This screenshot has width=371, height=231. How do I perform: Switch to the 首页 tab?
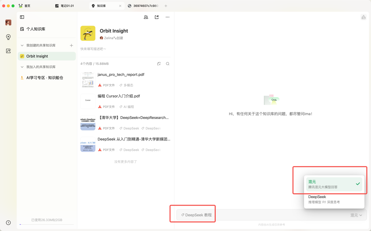coord(24,6)
